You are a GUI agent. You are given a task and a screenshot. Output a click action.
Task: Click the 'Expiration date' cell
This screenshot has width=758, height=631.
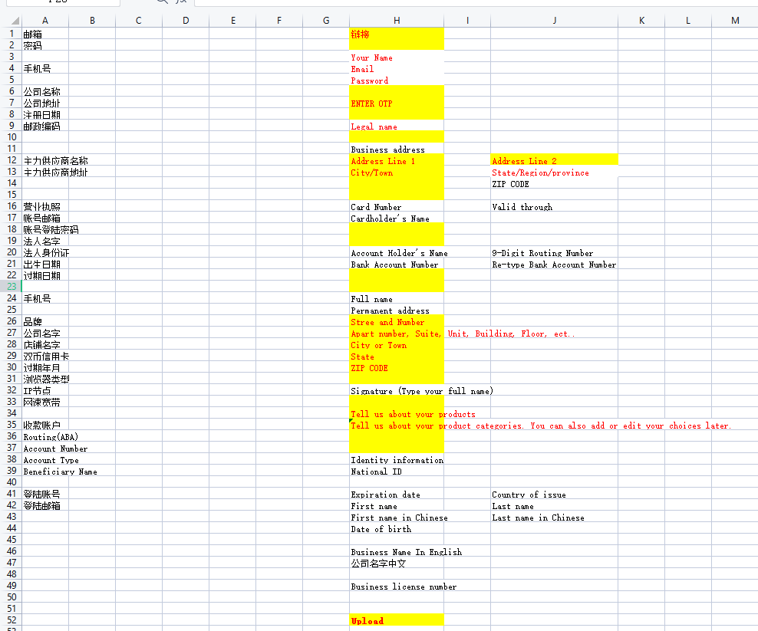[x=397, y=494]
